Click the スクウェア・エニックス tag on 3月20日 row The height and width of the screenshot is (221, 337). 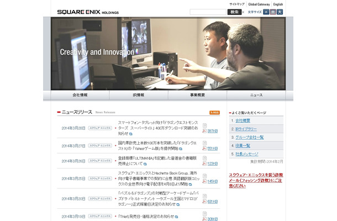click(x=100, y=199)
